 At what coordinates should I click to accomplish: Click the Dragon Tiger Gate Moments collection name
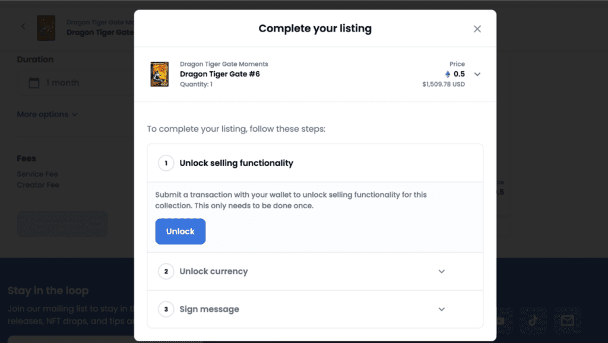[x=224, y=64]
